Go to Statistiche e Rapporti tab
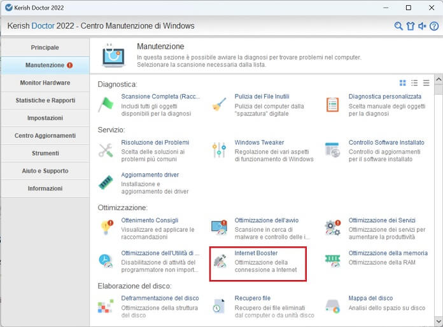443x327 pixels. click(45, 100)
